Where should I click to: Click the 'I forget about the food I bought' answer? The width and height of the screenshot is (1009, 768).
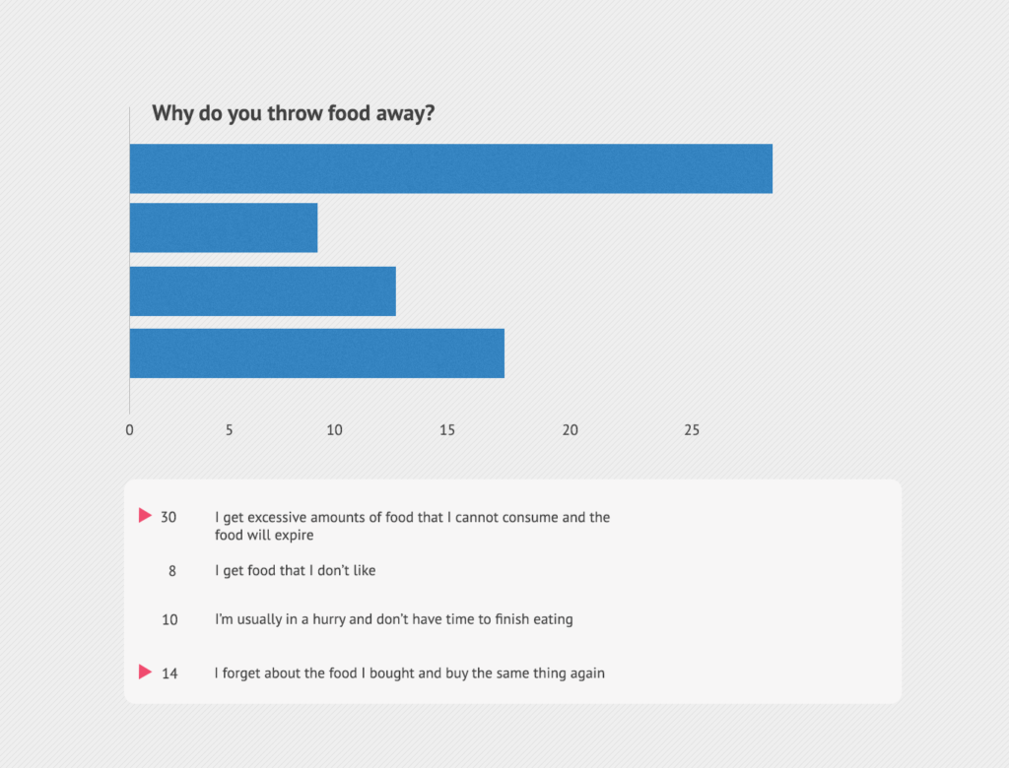409,673
